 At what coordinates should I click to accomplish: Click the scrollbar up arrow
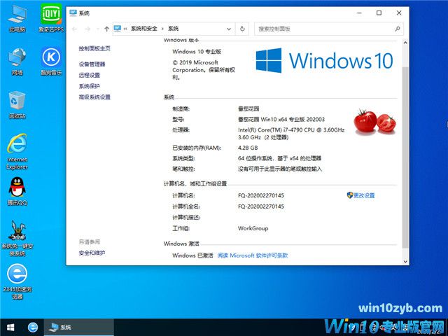pyautogui.click(x=405, y=43)
